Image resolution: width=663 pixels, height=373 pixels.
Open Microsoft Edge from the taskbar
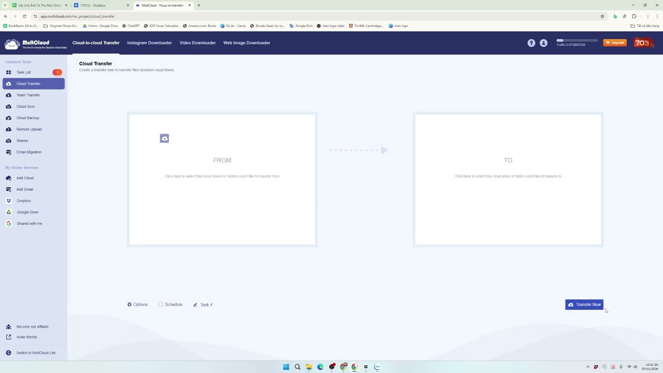(x=320, y=367)
